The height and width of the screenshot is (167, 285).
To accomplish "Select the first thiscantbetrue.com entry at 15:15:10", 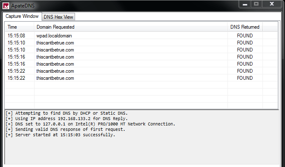I will tap(55, 43).
